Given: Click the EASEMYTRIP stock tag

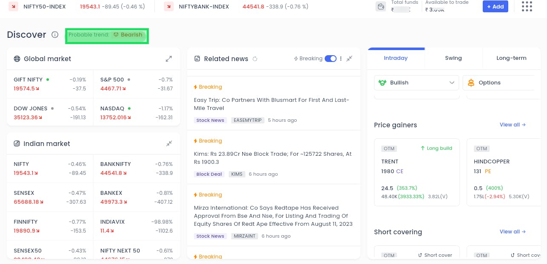Looking at the screenshot, I should 247,120.
